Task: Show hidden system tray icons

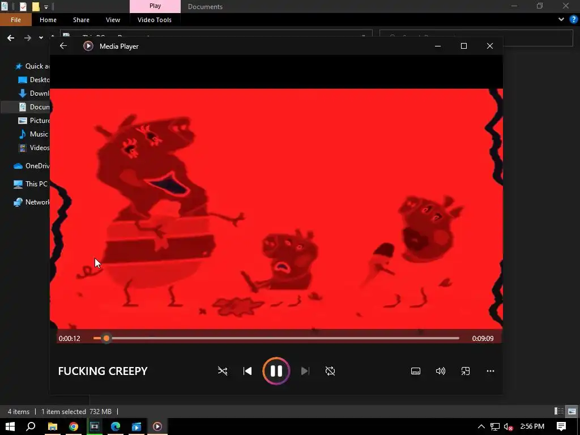Action: (x=481, y=427)
